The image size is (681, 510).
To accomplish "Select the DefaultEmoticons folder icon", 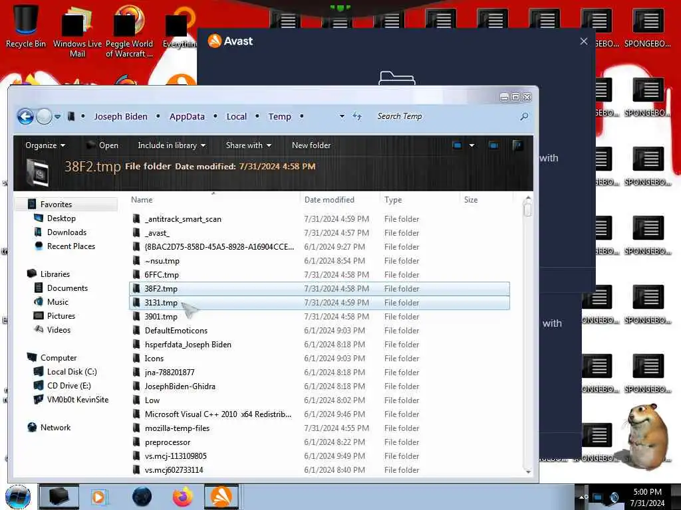I will click(x=136, y=331).
